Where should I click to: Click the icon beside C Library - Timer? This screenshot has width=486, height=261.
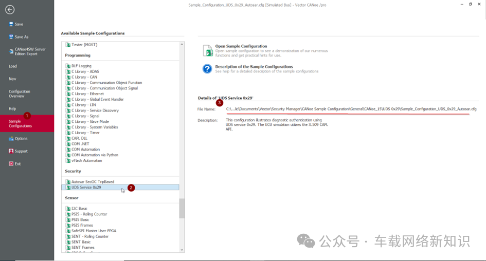click(x=68, y=133)
